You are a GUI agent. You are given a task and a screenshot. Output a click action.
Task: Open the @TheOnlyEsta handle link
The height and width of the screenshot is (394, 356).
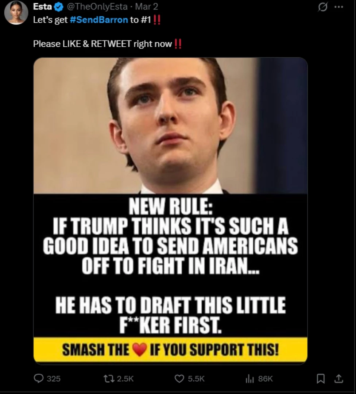tap(97, 7)
